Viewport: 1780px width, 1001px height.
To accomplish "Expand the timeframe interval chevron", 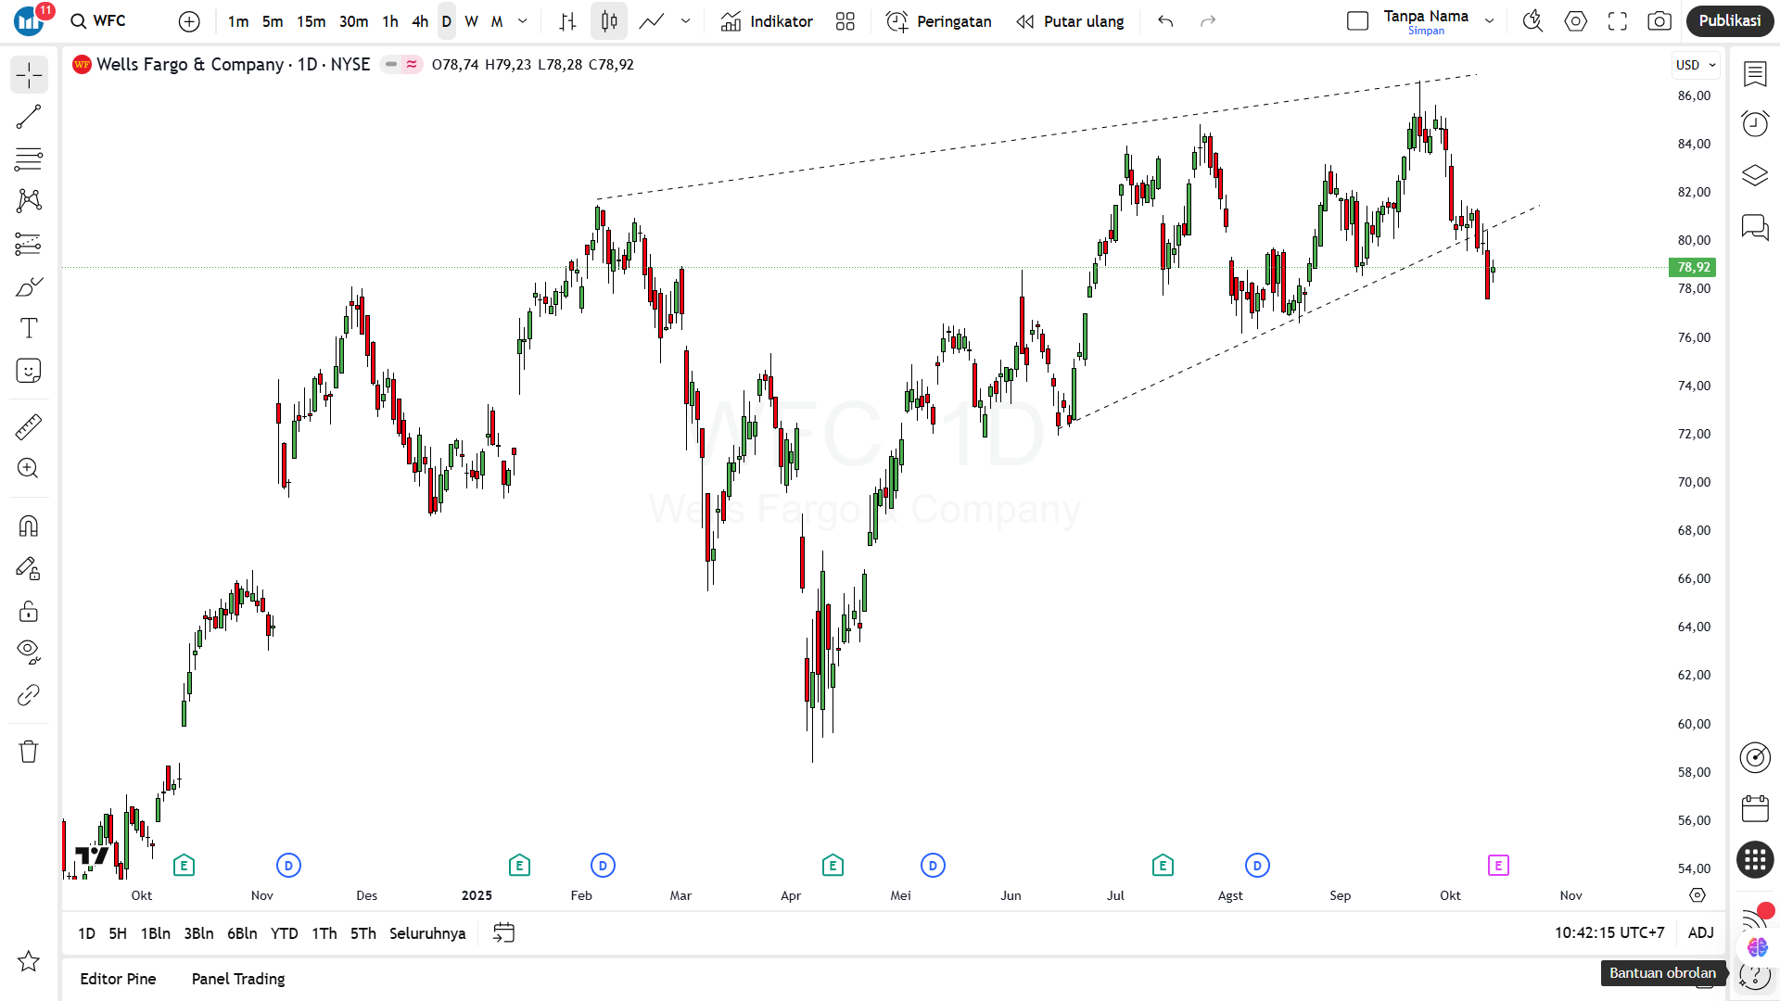I will click(x=523, y=21).
